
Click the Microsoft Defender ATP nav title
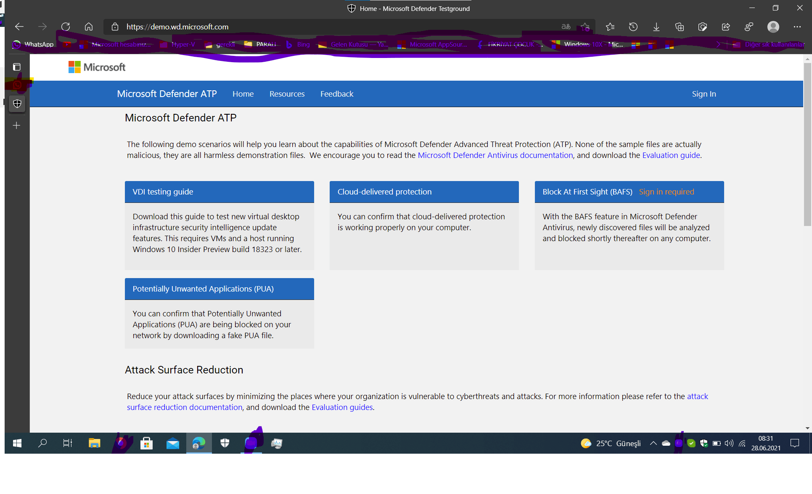pos(167,94)
